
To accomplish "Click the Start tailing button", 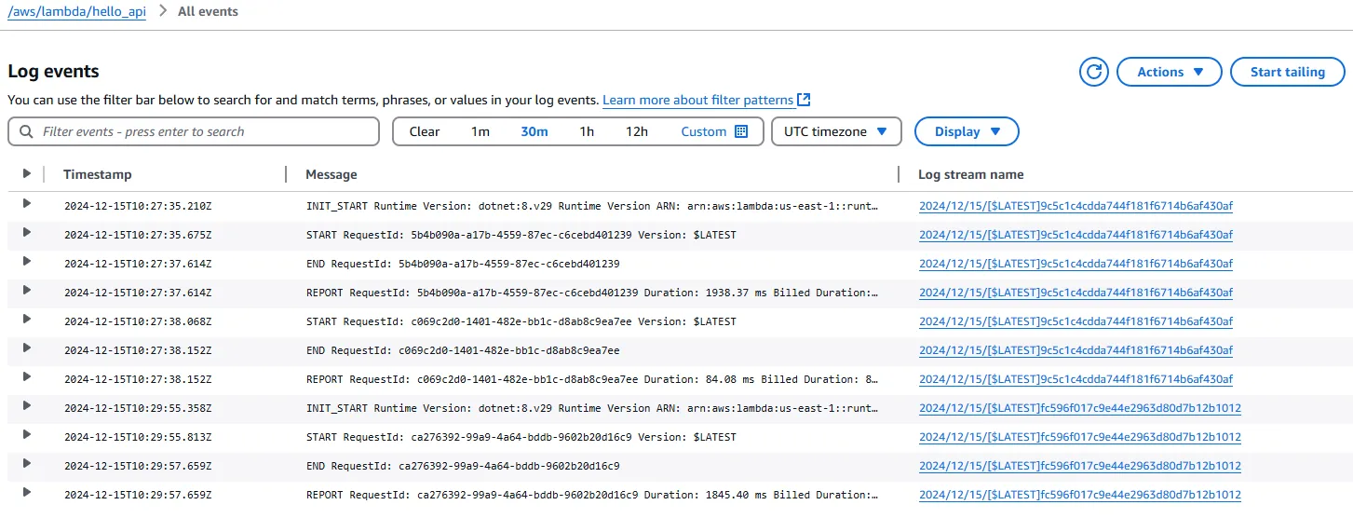I will (x=1287, y=72).
